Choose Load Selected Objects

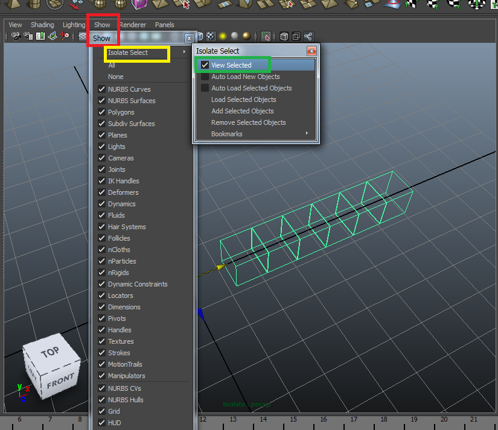pos(243,100)
